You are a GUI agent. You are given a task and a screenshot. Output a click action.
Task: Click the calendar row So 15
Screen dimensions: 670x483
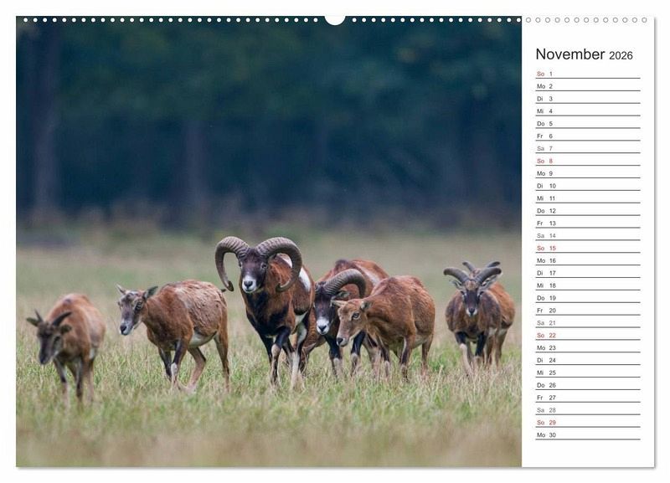pyautogui.click(x=588, y=248)
